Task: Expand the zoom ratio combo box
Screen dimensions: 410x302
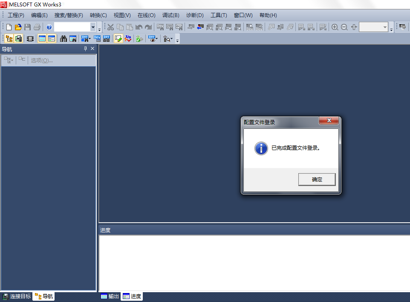Action: 385,27
